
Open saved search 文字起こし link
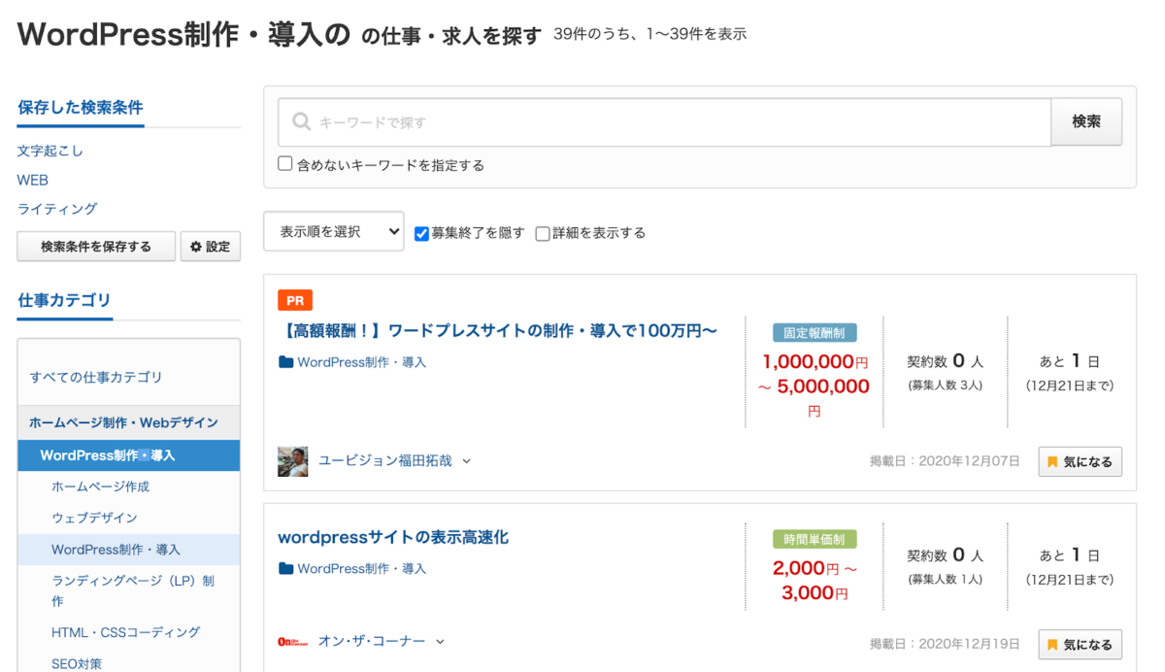(x=50, y=151)
